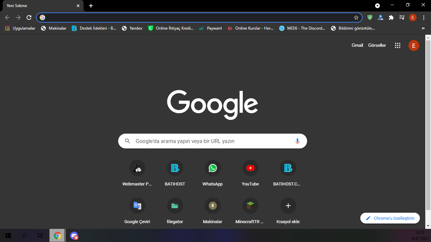Open the BATIHOST shortcut tile
431x242 pixels.
click(x=175, y=173)
